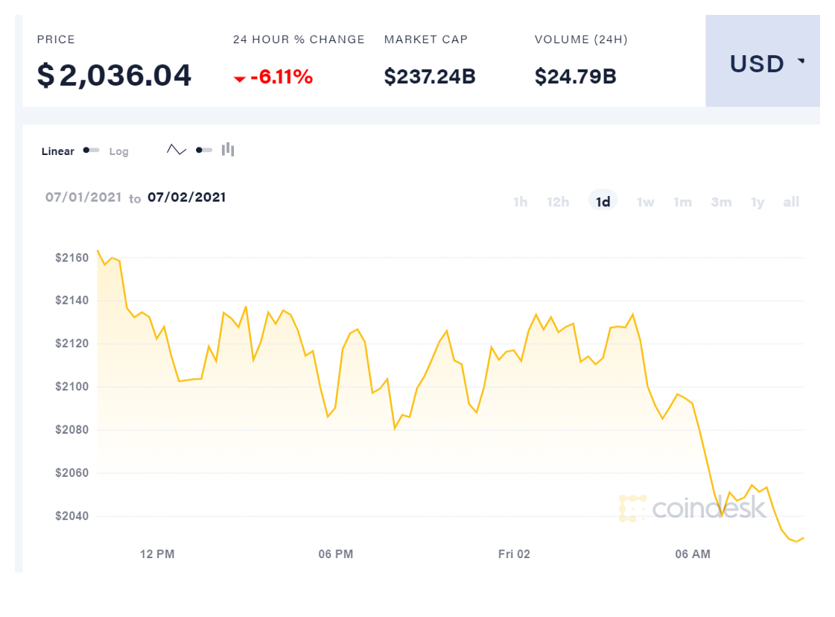
Task: Toggle the line/candlestick chart switch
Action: 203,150
